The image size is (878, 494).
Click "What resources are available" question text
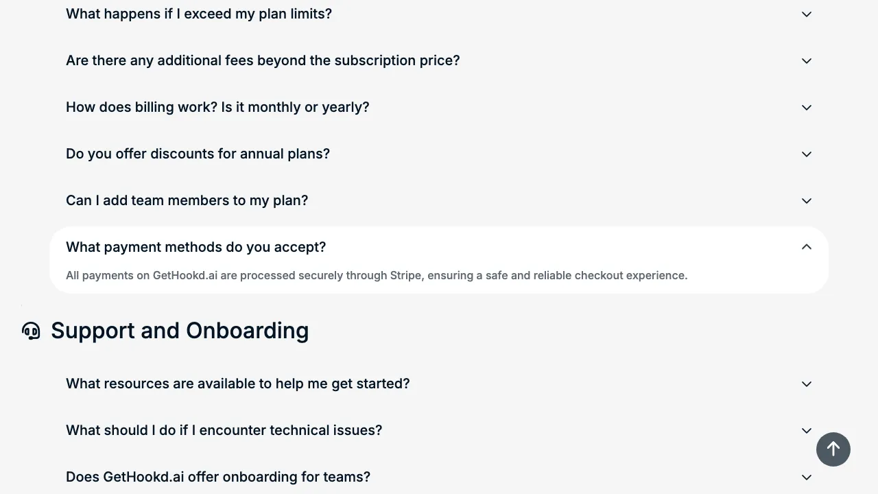point(237,384)
